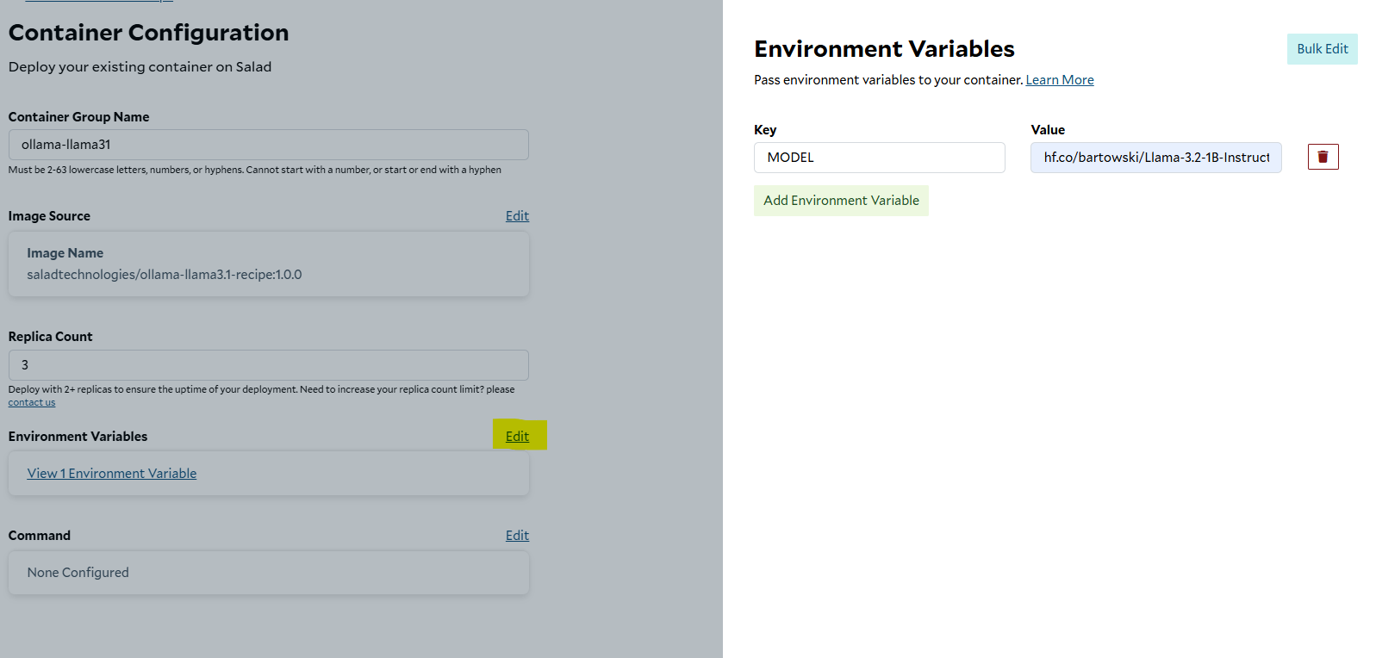Click the None Configured command card

pyautogui.click(x=268, y=573)
